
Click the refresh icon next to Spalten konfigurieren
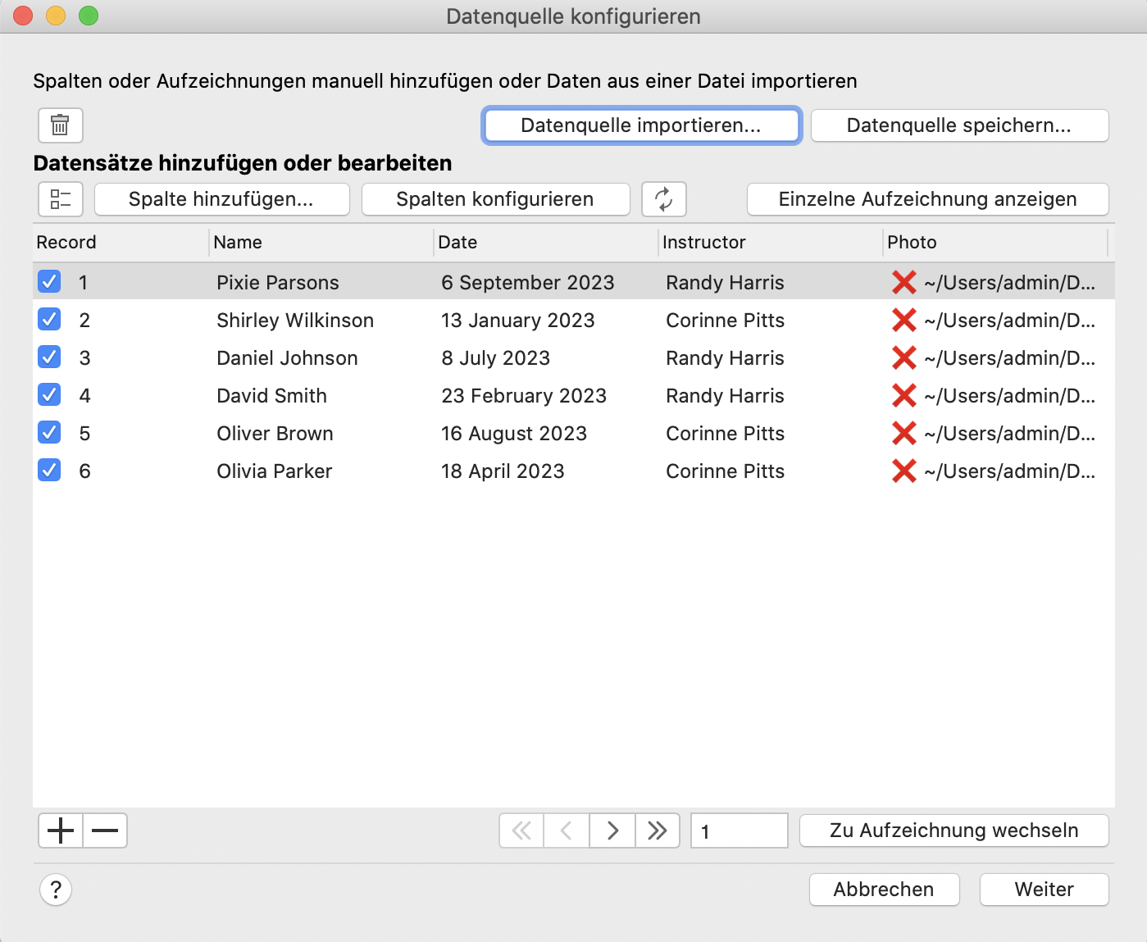click(x=663, y=199)
